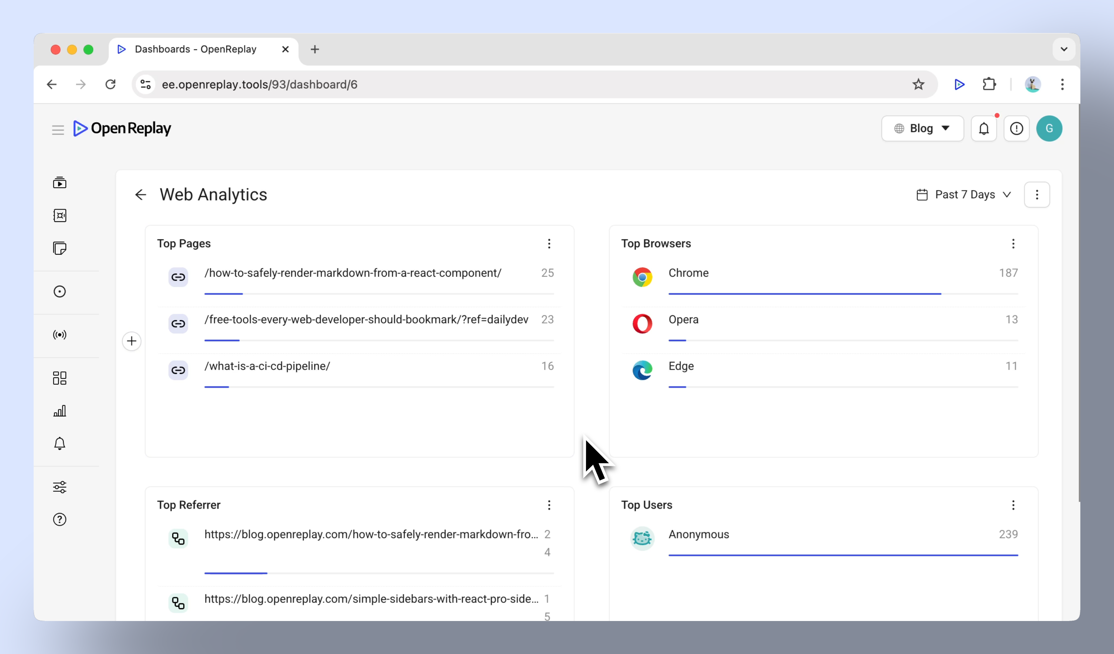Click the first Top Pages progress bar

[379, 294]
